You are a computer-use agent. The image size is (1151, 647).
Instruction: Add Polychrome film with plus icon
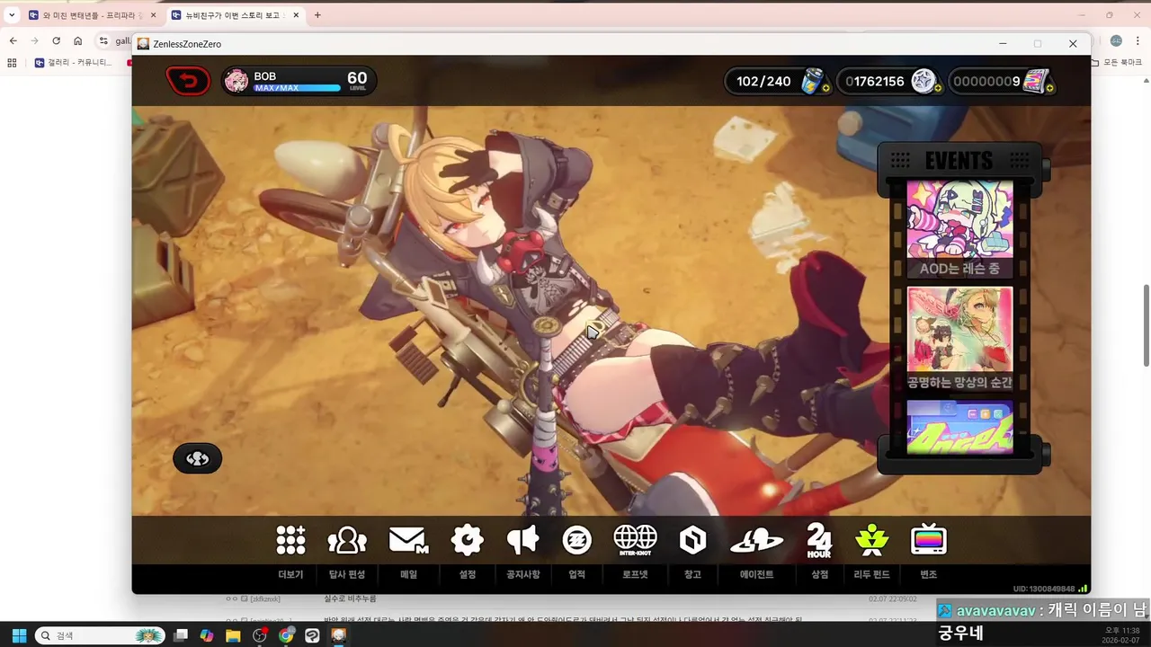coord(1049,88)
